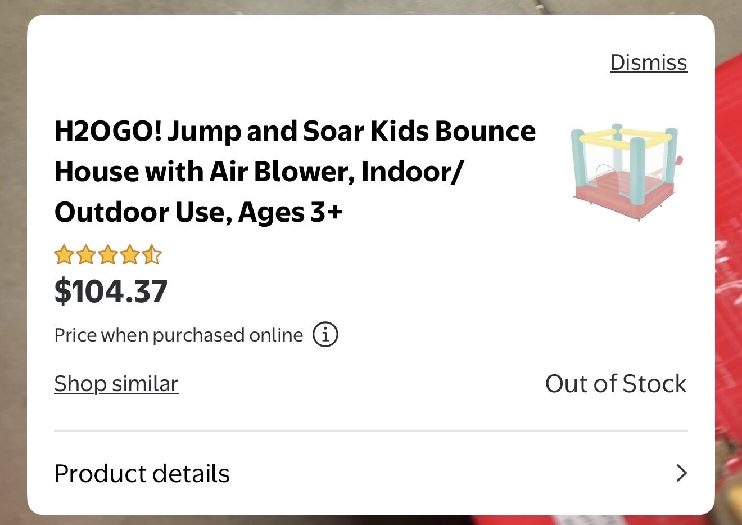Click the Out of Stock label
The width and height of the screenshot is (742, 525).
tap(616, 383)
